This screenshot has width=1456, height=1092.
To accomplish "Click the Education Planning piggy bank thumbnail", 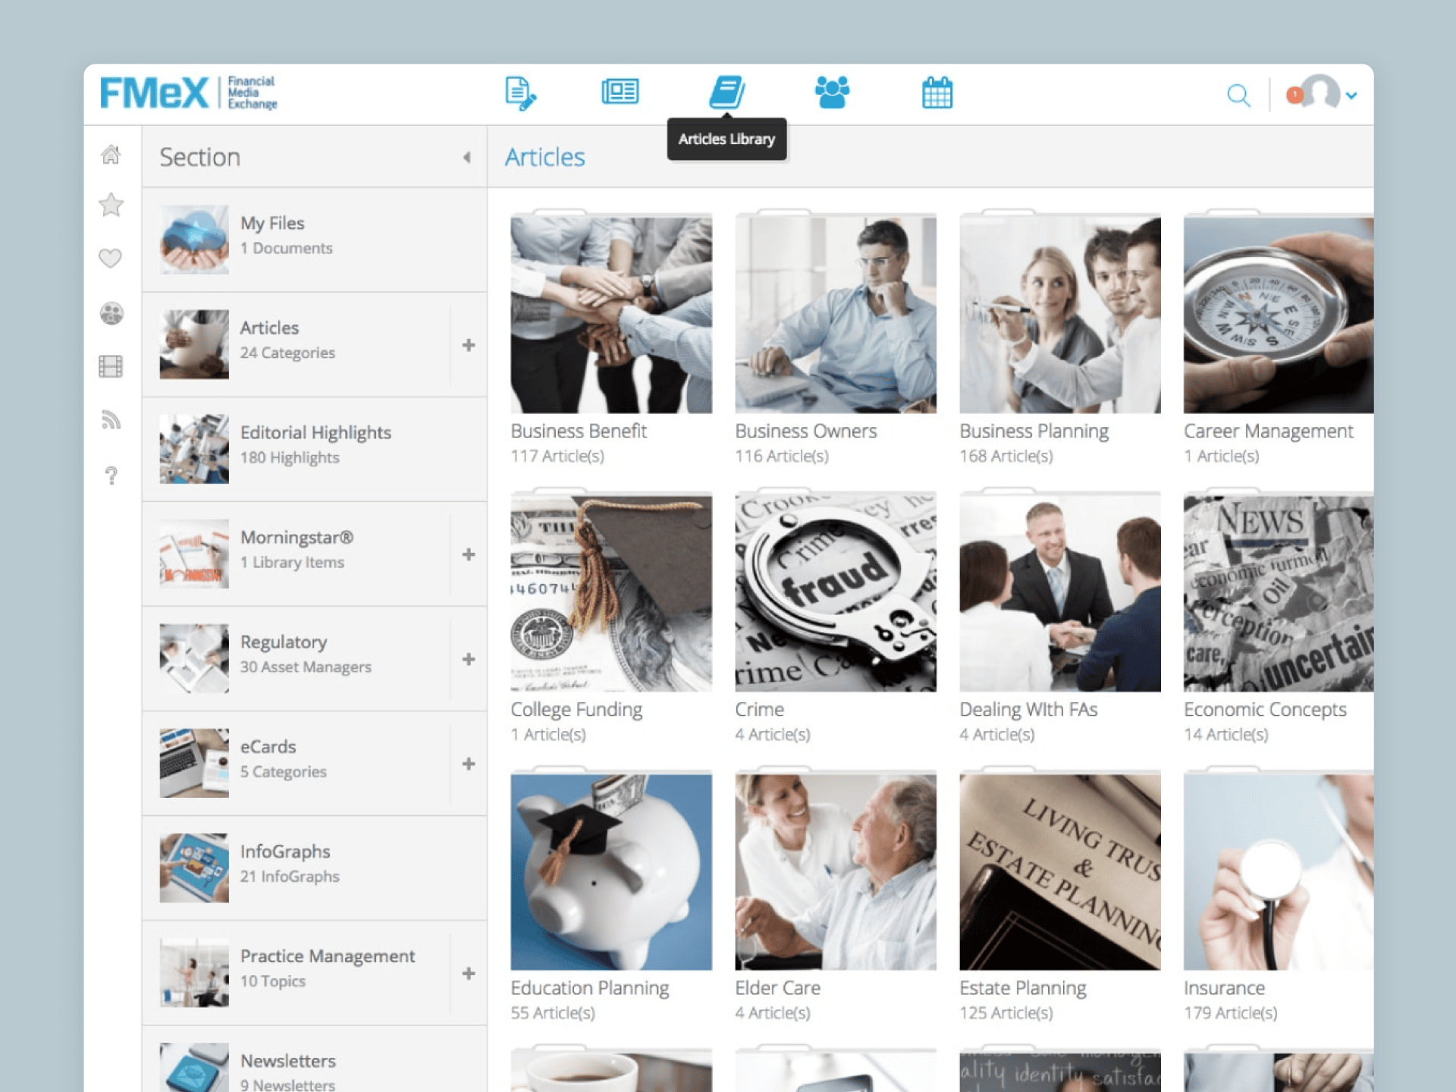I will 611,871.
